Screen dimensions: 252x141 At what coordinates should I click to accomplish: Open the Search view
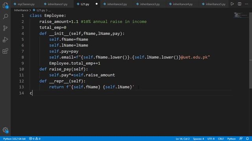pyautogui.click(x=6, y=16)
